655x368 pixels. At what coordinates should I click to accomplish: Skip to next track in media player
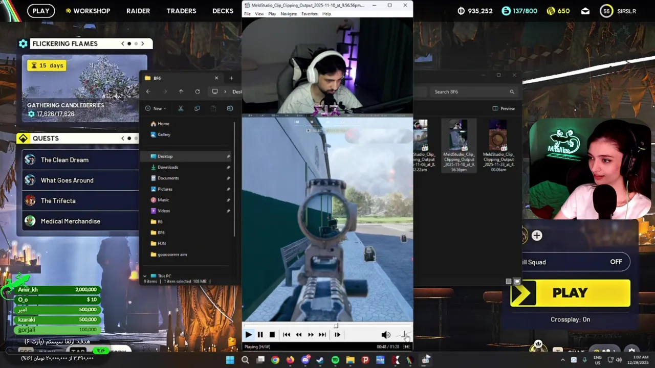click(322, 335)
